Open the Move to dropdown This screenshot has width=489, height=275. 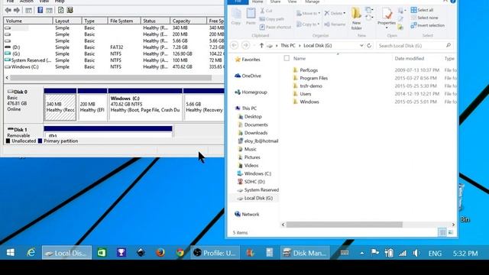[x=308, y=13]
